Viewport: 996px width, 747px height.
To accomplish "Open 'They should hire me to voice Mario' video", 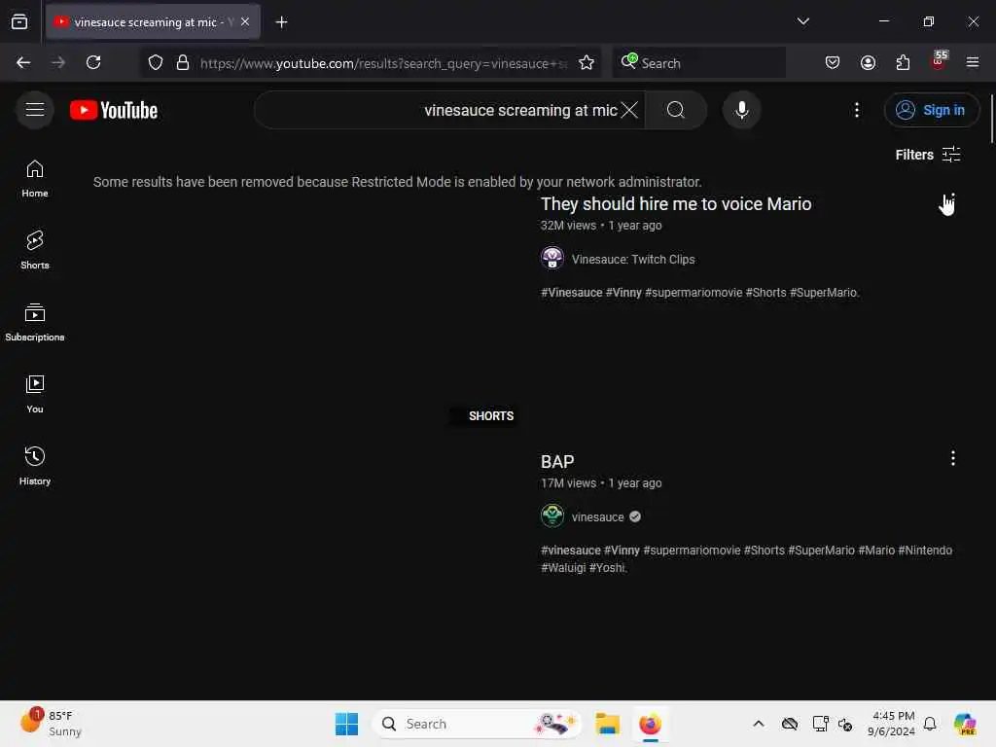I will click(x=676, y=204).
